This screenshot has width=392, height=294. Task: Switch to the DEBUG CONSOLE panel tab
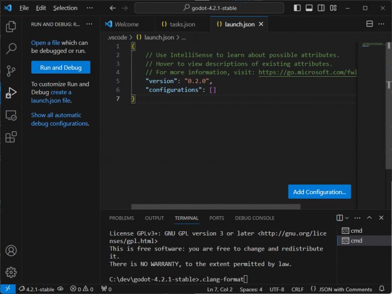pos(255,218)
